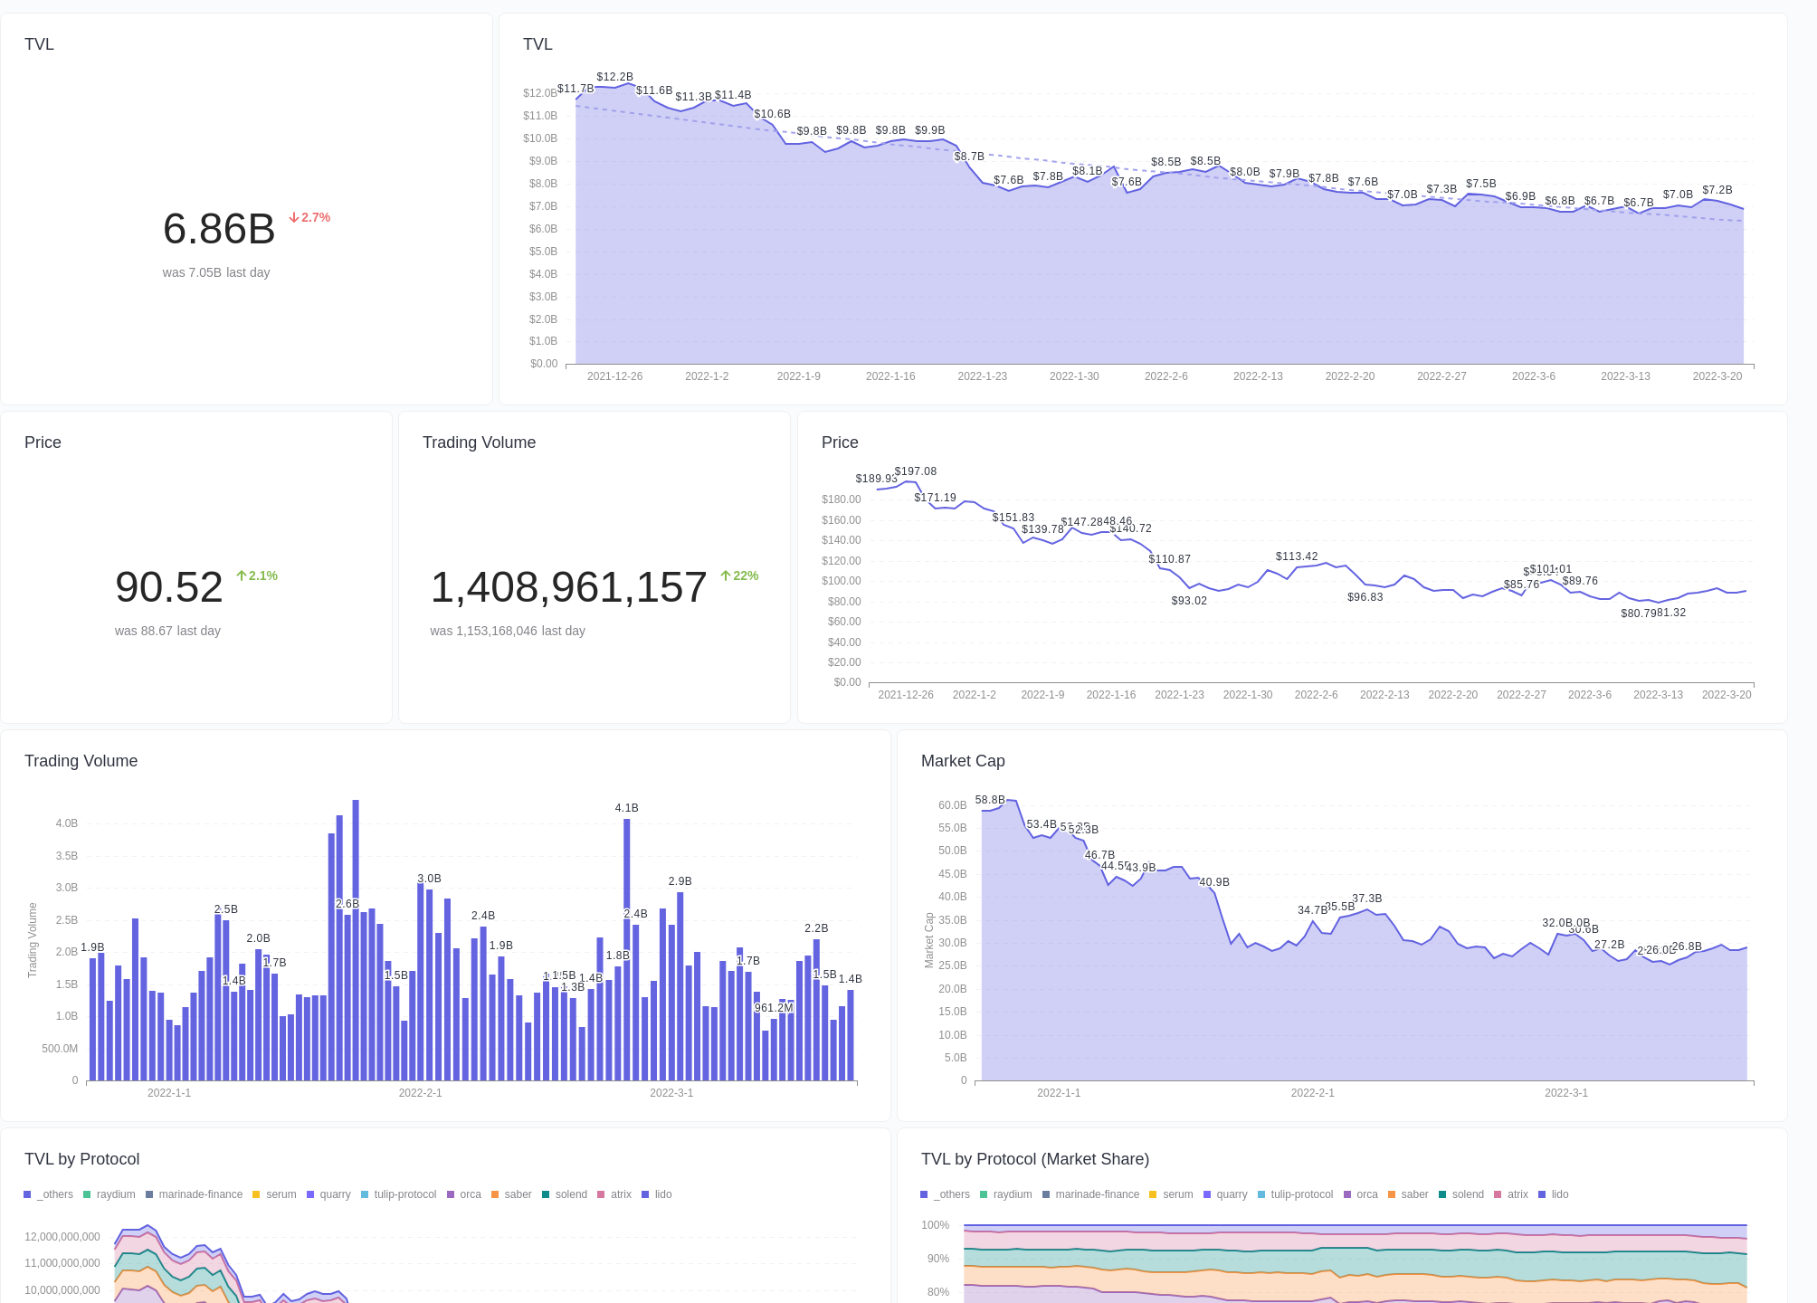Viewport: 1817px width, 1303px height.
Task: Hide the marinade-finance series in Market Share legend
Action: pos(1096,1194)
